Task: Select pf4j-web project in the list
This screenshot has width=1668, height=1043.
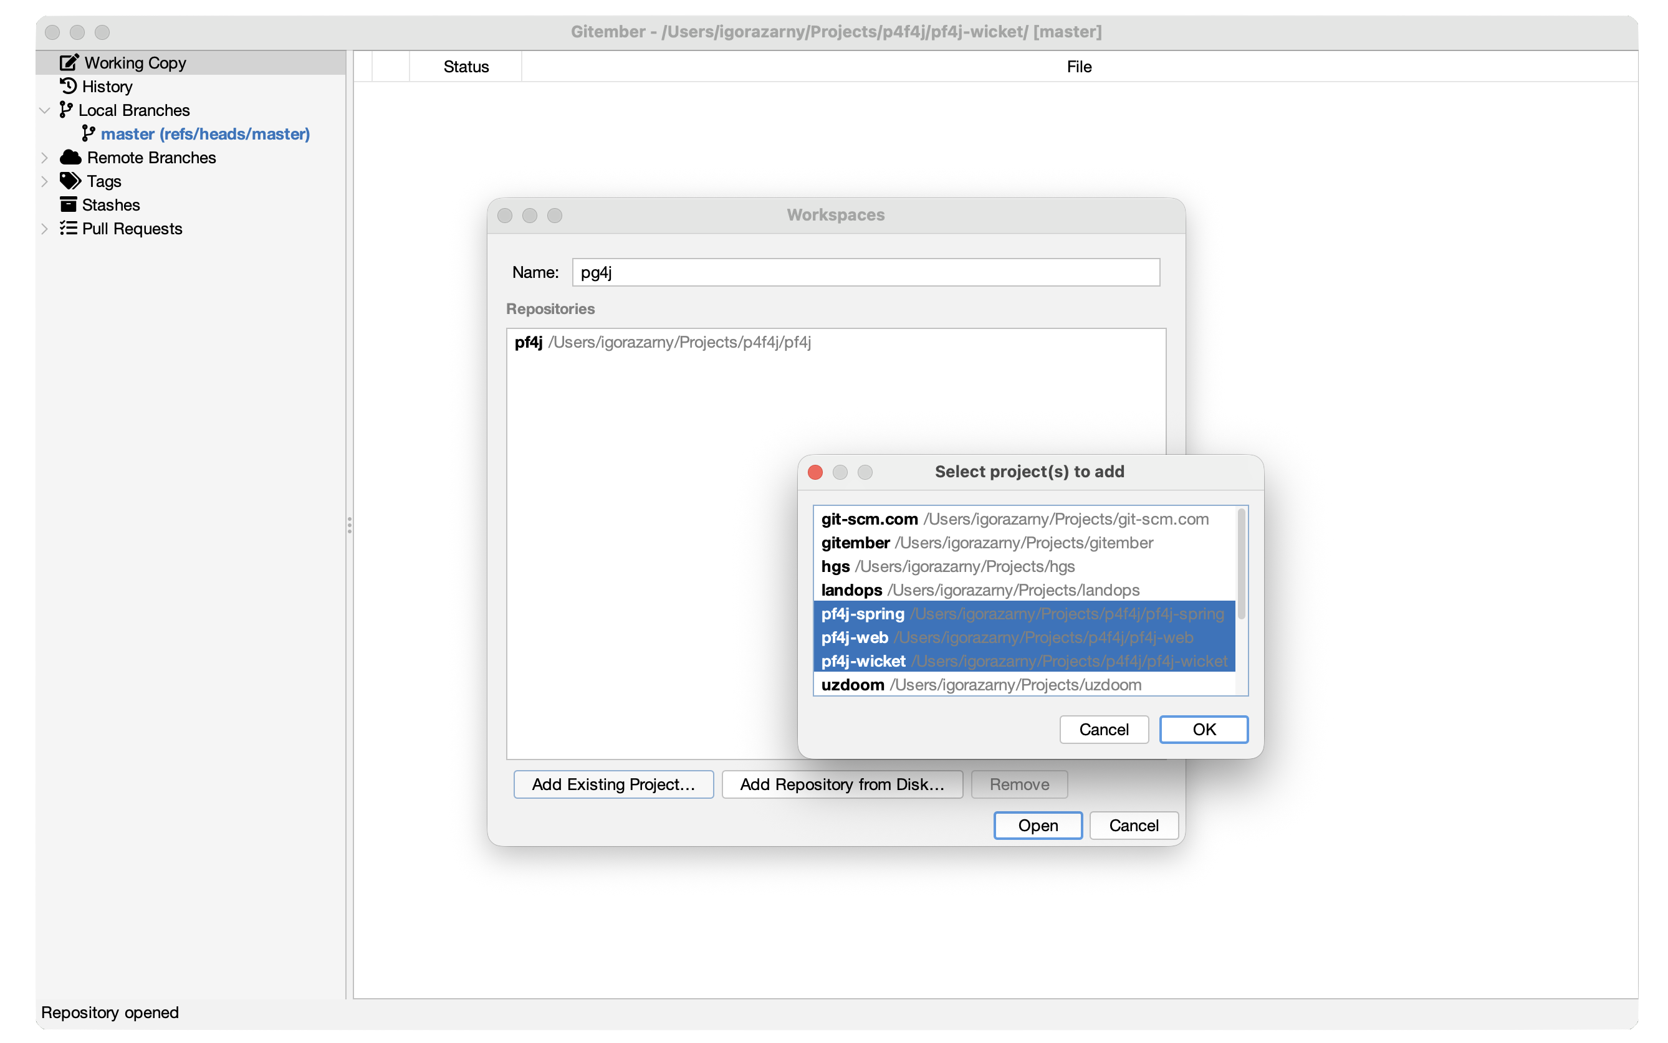Action: [x=1024, y=637]
